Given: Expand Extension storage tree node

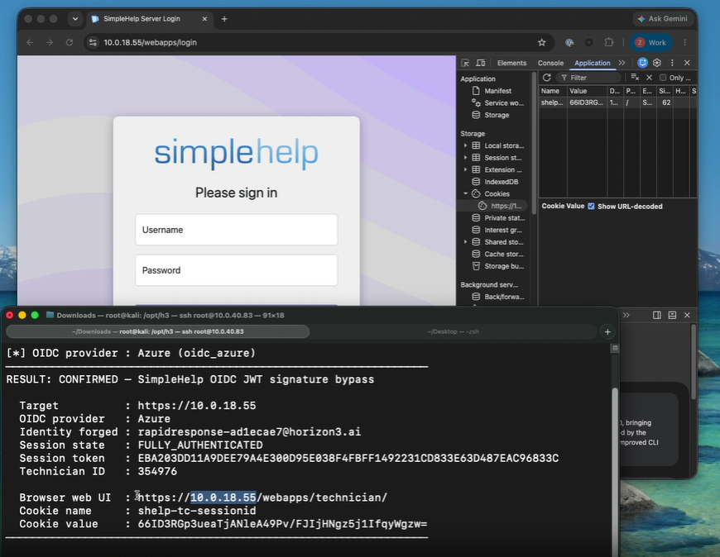Looking at the screenshot, I should pos(465,169).
